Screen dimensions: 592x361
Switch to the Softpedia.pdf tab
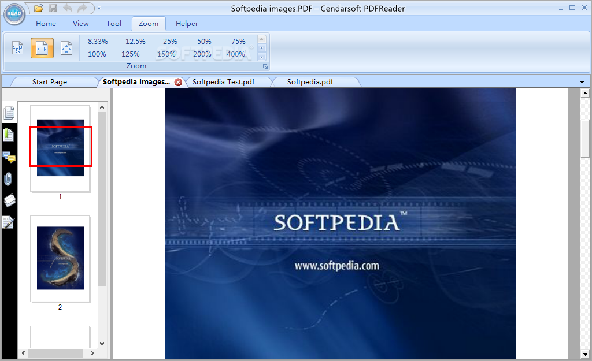click(310, 82)
